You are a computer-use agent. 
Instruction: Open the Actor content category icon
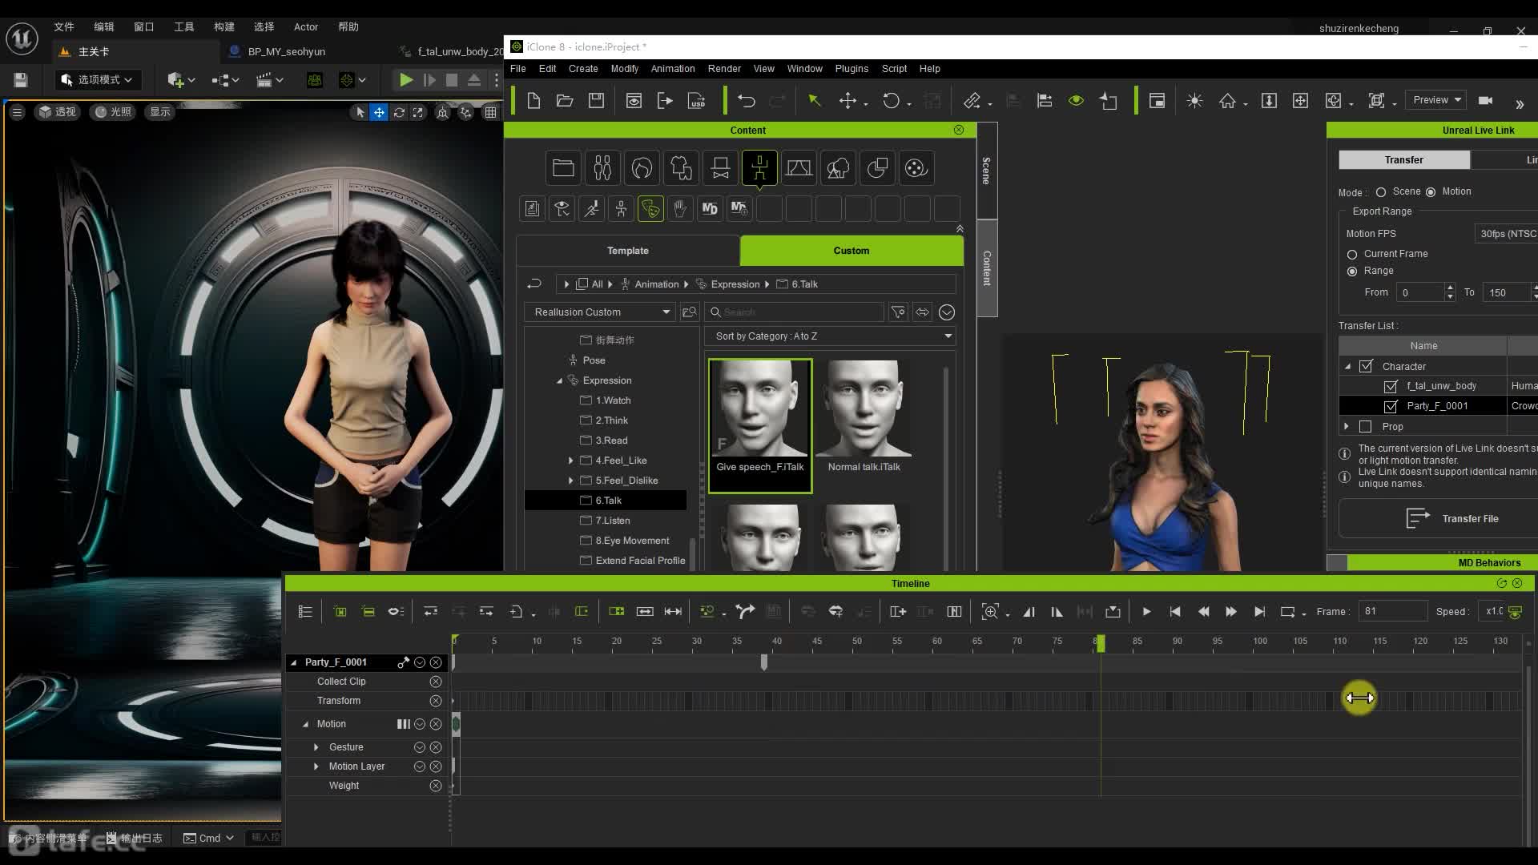(x=602, y=168)
